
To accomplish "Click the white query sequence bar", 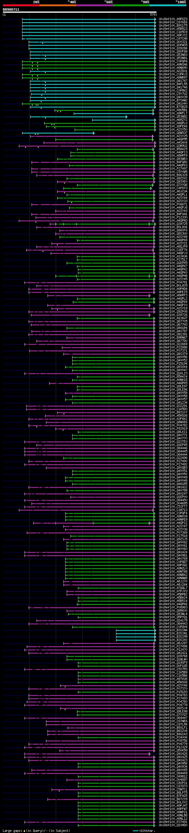I will click(79, 12).
